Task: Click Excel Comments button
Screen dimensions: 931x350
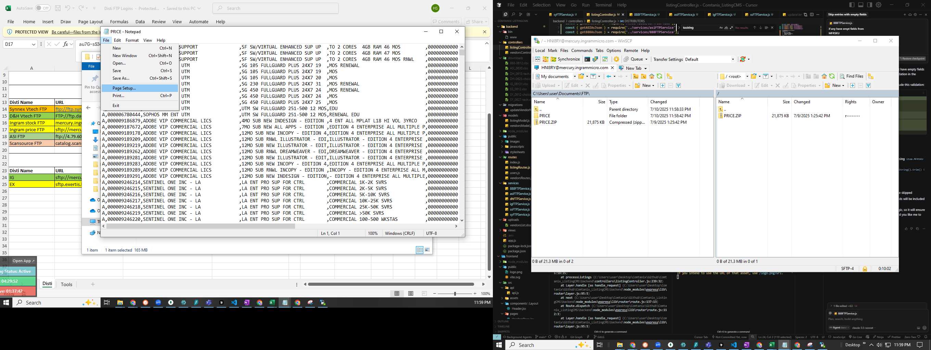Action: [446, 22]
